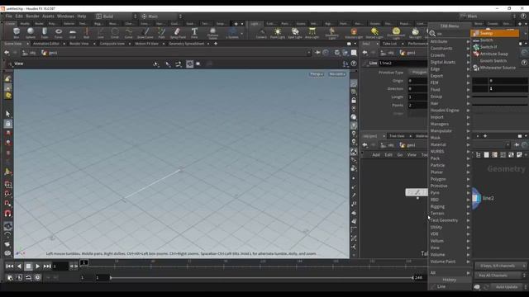
Task: Select the Spray Paint shelf tool
Action: point(178,33)
